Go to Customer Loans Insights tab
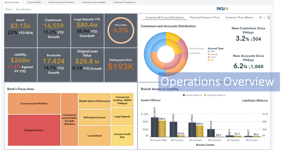This screenshot has height=151, width=281. pyautogui.click(x=94, y=2)
